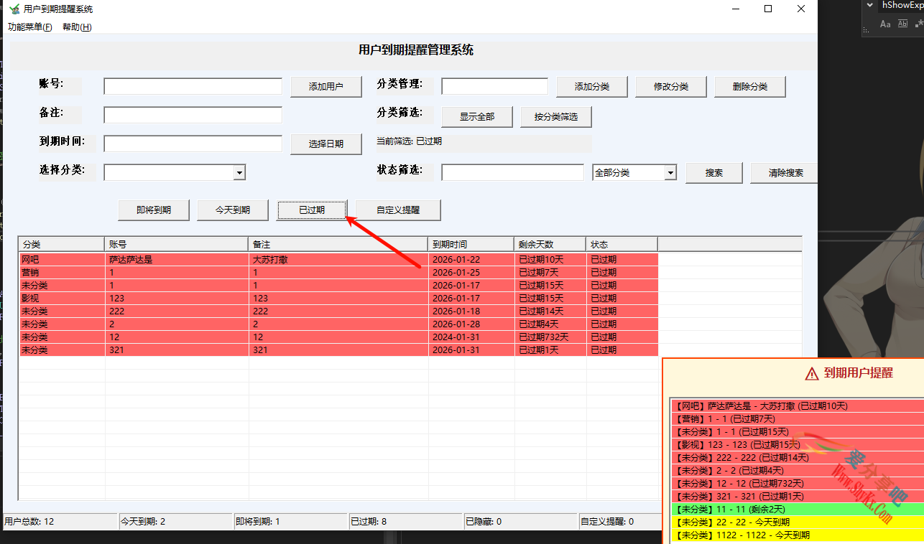Click the 添加用户 button
Image resolution: width=924 pixels, height=544 pixels.
point(325,86)
